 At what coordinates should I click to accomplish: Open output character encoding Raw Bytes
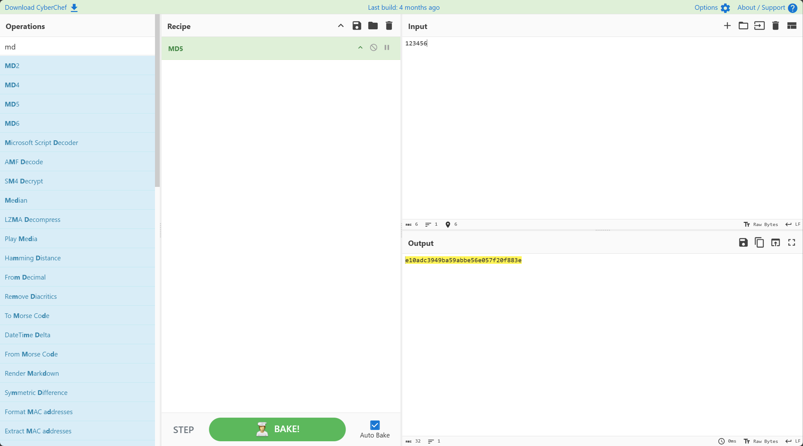761,441
